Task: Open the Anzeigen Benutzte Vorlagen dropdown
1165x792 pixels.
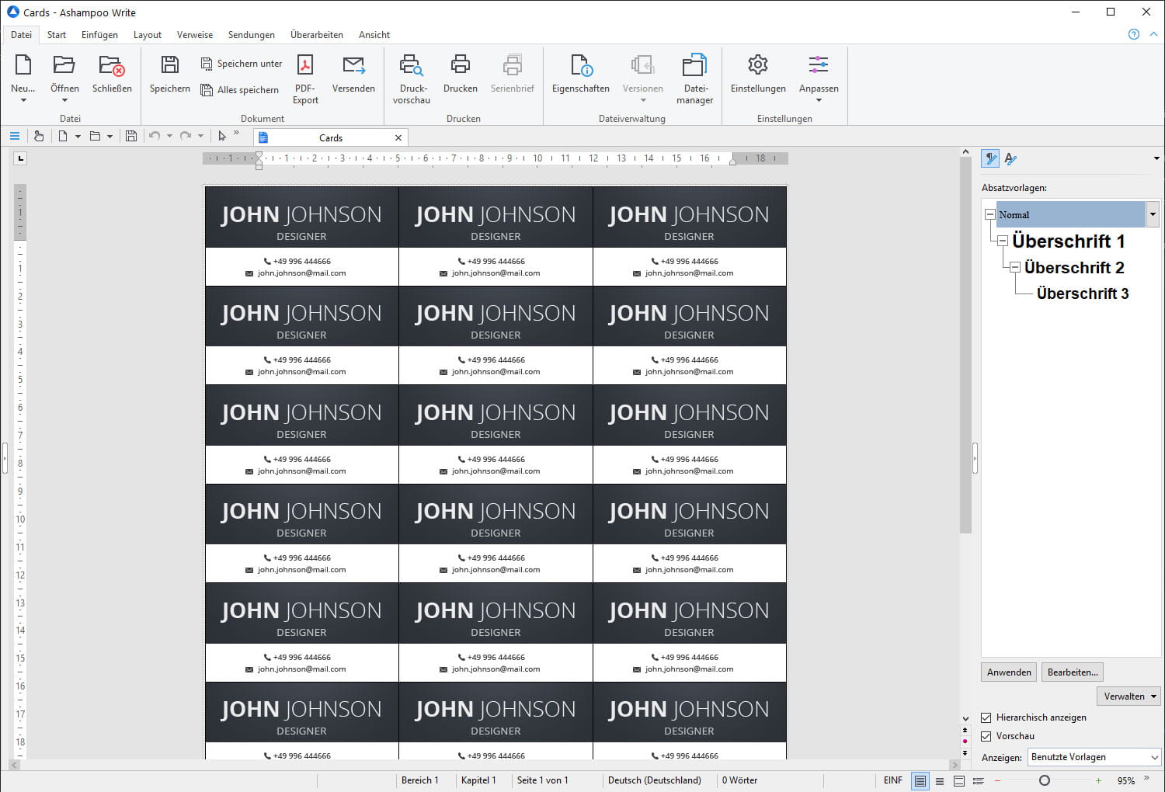Action: click(x=1094, y=757)
